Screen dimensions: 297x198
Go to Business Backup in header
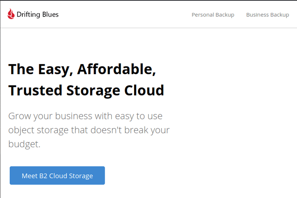[x=267, y=15]
